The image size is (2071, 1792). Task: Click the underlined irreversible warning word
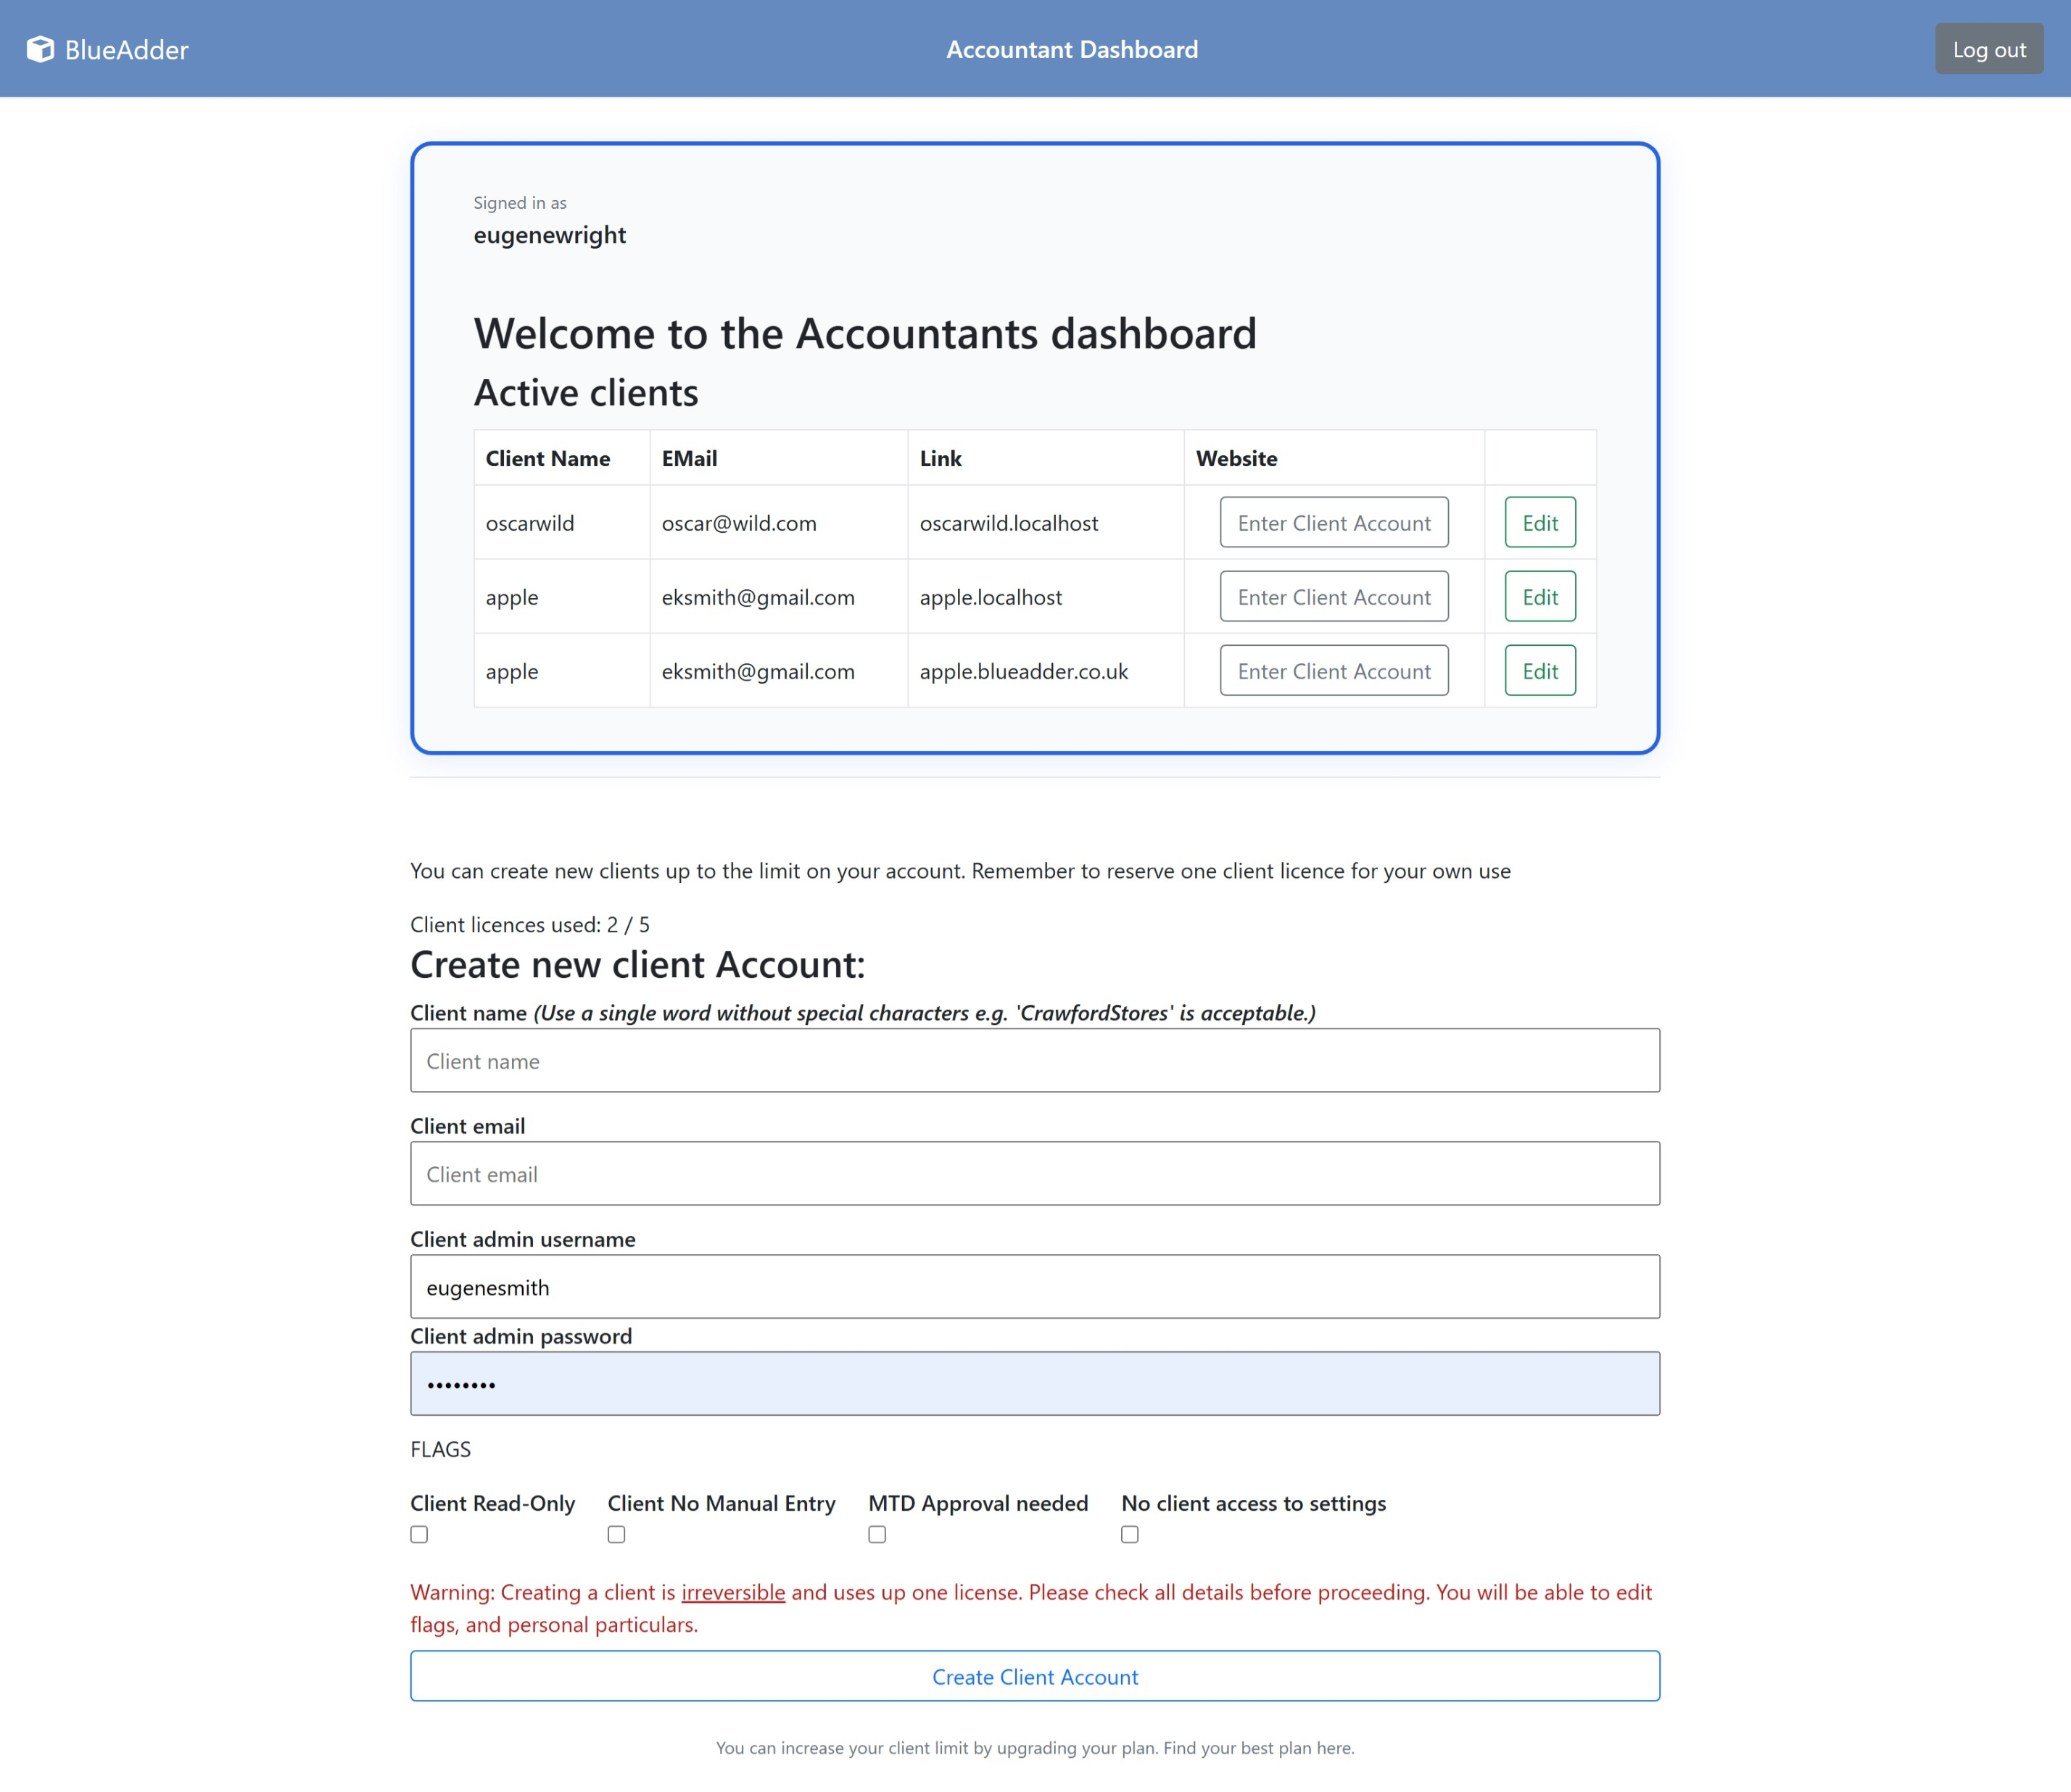click(733, 1592)
